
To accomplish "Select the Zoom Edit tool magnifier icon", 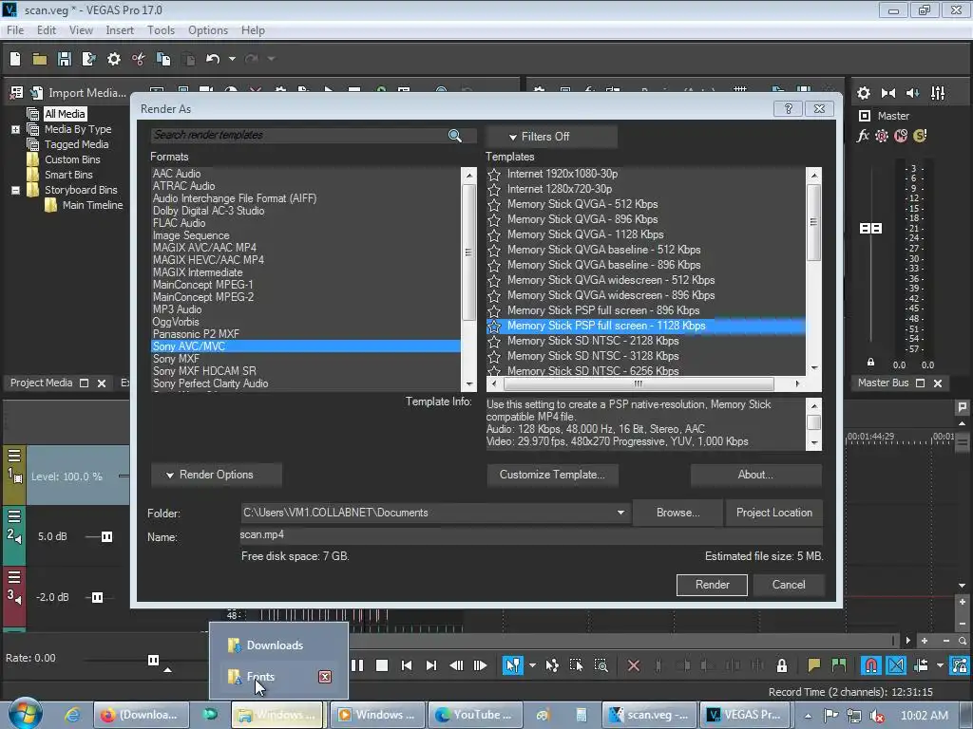I will pos(601,665).
